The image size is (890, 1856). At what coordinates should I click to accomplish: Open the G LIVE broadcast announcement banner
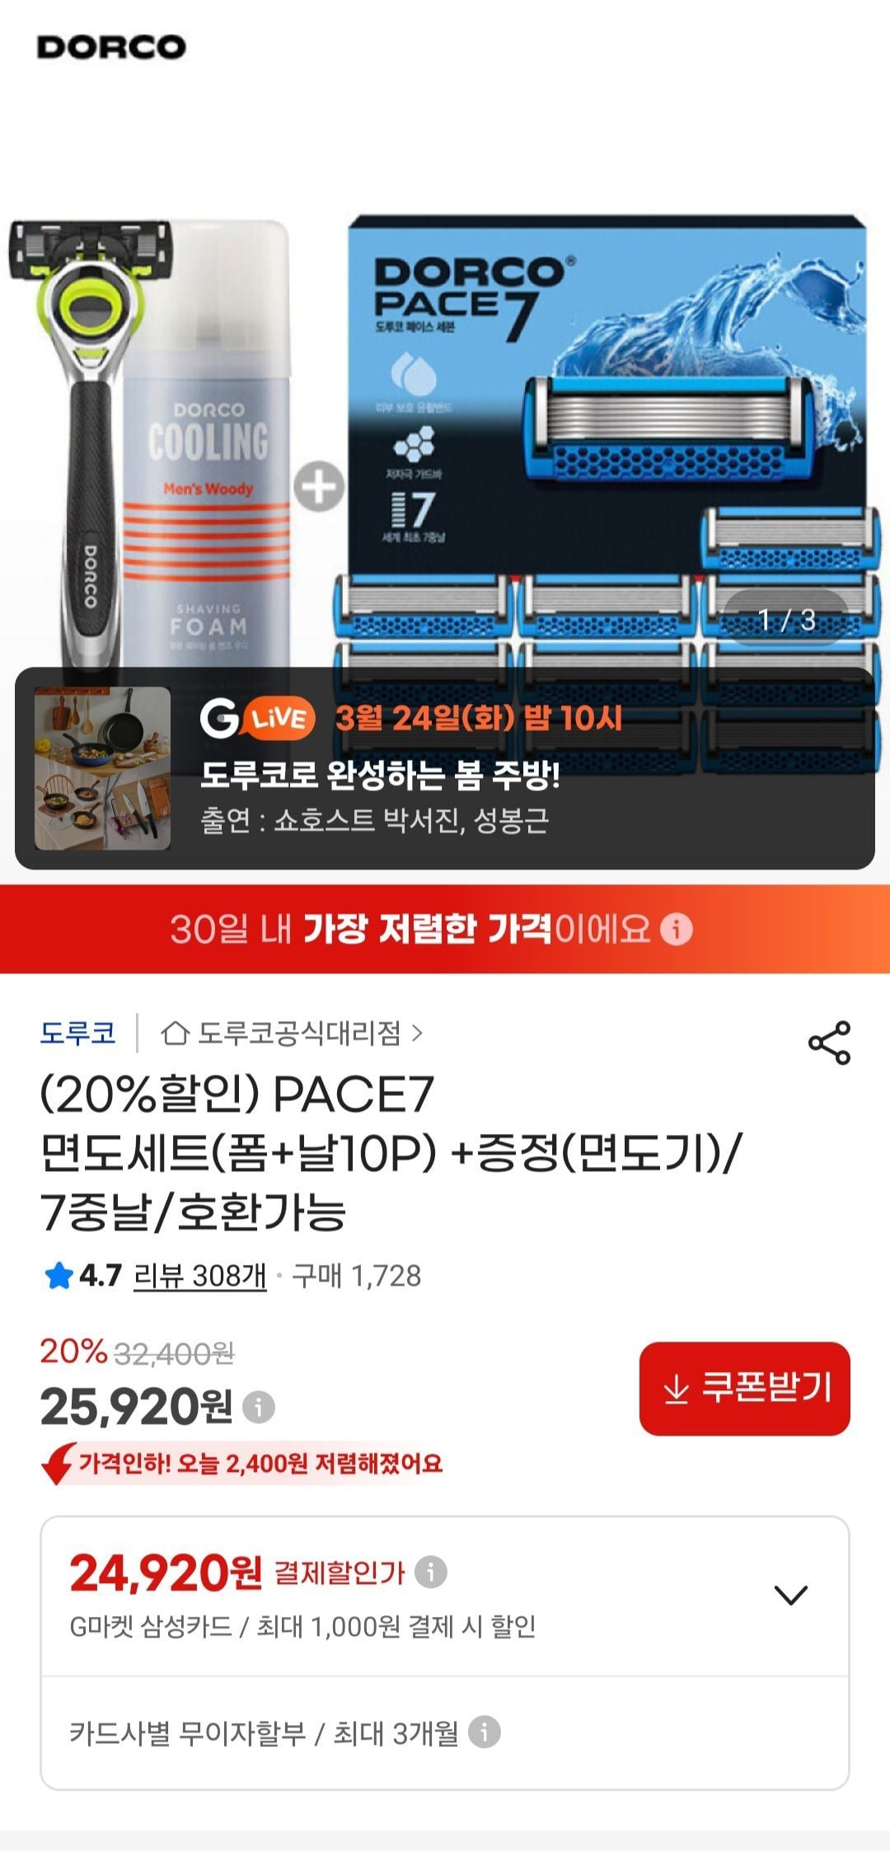tap(445, 768)
